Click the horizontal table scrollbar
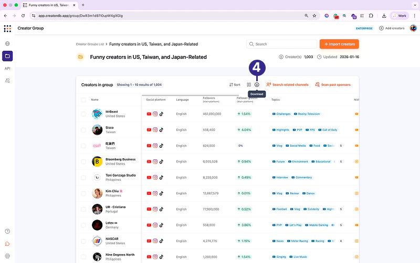The width and height of the screenshot is (420, 263). tap(190, 95)
